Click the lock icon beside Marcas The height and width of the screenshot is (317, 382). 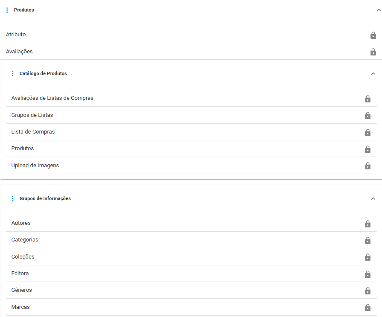367,308
